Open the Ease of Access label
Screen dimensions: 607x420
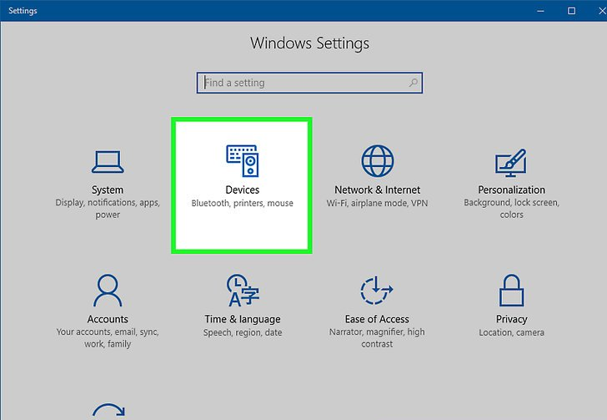377,319
